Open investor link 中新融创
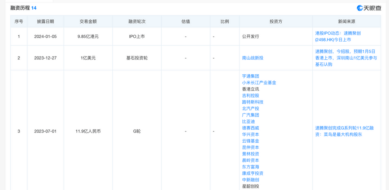The height and width of the screenshot is (190, 389). (251, 180)
